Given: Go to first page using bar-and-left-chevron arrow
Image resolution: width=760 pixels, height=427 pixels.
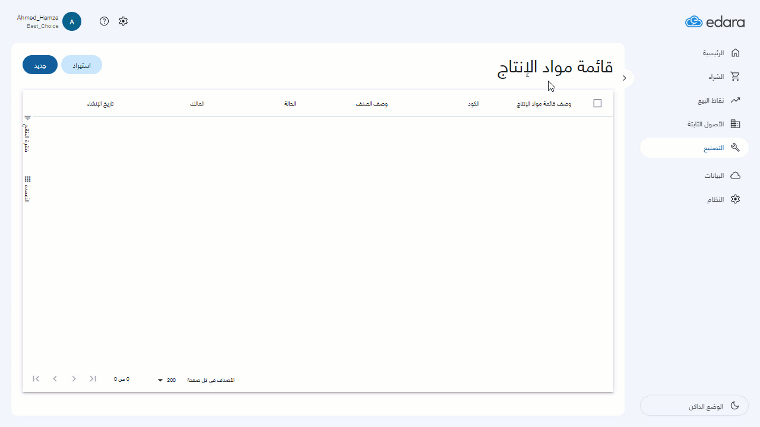Looking at the screenshot, I should [36, 379].
